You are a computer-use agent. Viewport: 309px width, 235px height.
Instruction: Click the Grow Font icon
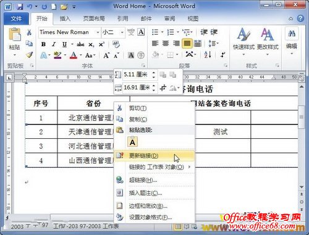coord(106,56)
